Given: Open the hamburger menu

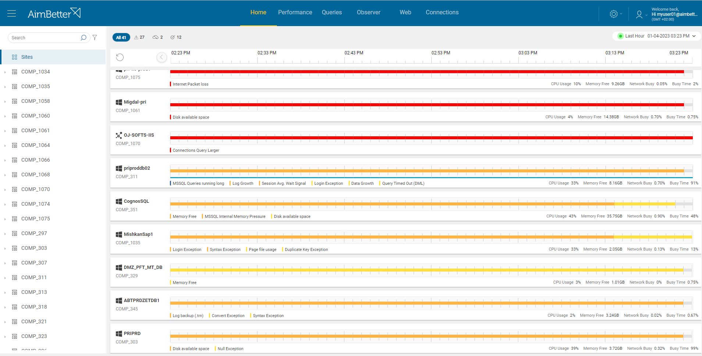Looking at the screenshot, I should pos(12,14).
